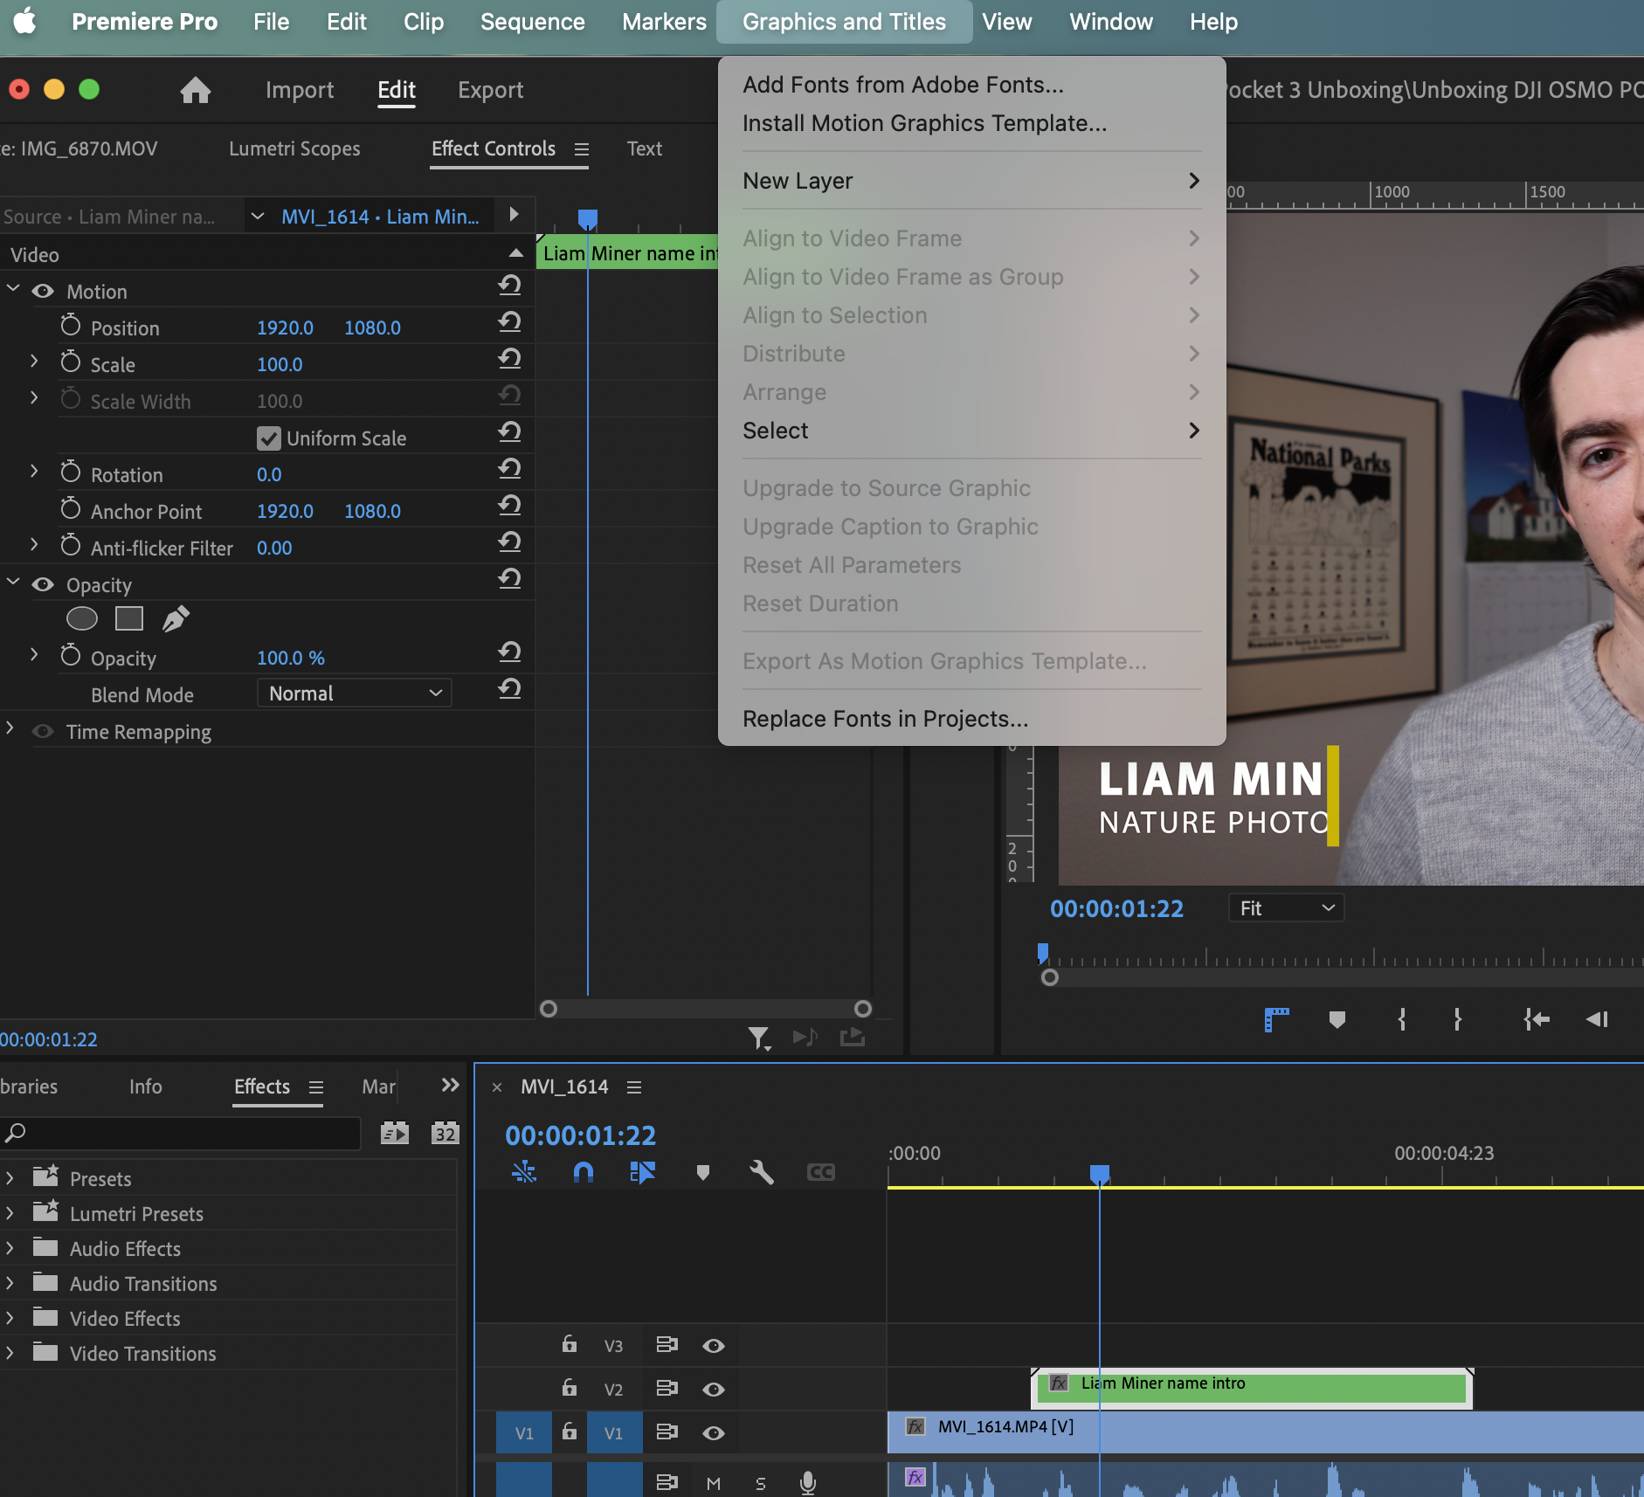The image size is (1644, 1497).
Task: Open the Fit zoom level dropdown
Action: pyautogui.click(x=1286, y=908)
